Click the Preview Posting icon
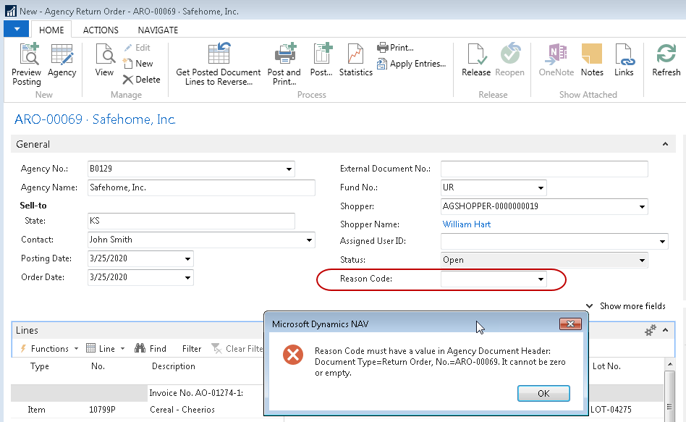Screen dimensions: 686x422 coord(27,64)
